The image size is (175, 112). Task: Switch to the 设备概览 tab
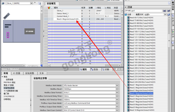coord(51,3)
